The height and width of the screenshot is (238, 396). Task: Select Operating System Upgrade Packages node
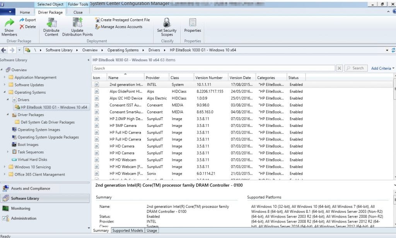(x=48, y=137)
